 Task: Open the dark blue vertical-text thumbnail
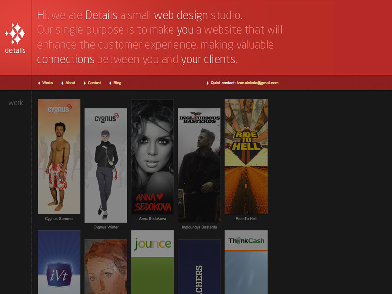(199, 267)
